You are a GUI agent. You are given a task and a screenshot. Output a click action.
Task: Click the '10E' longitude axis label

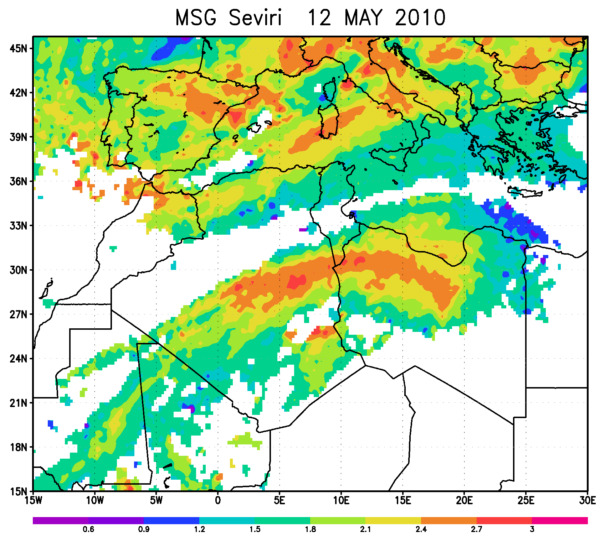(x=341, y=500)
